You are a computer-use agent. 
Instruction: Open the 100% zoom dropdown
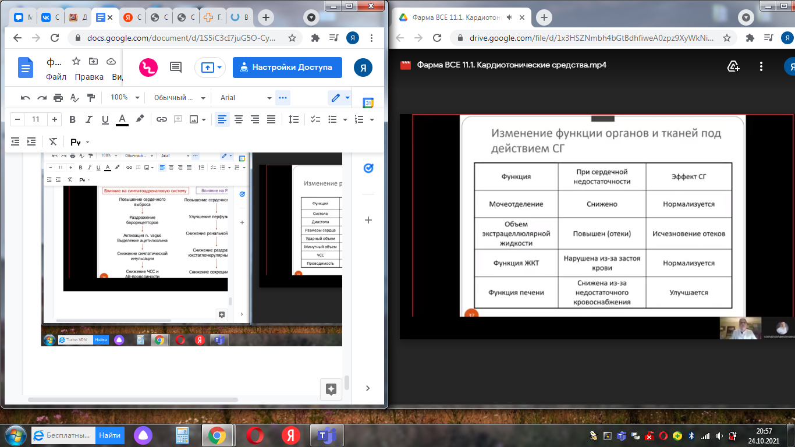125,98
